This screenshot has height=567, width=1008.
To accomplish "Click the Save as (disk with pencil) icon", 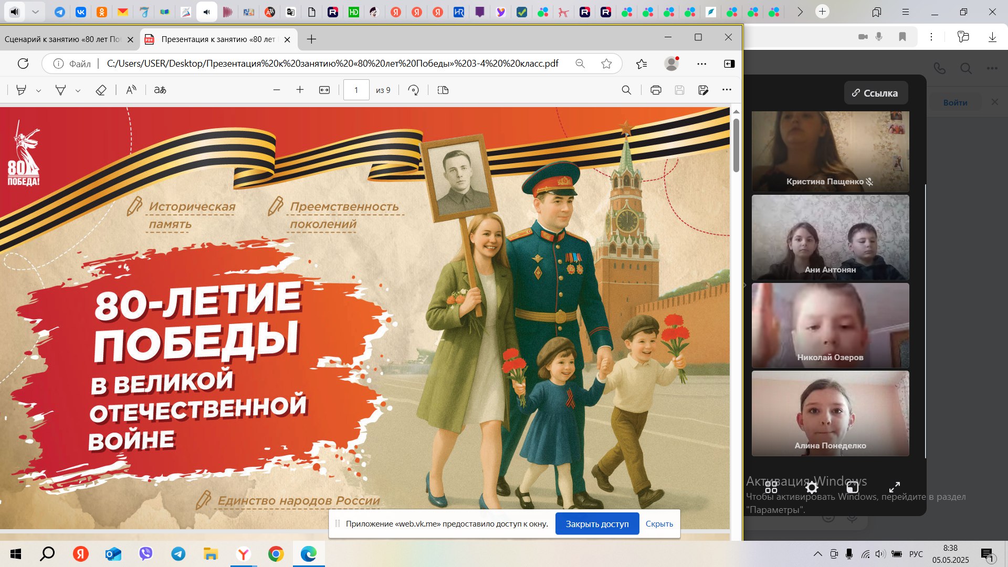I will point(703,90).
